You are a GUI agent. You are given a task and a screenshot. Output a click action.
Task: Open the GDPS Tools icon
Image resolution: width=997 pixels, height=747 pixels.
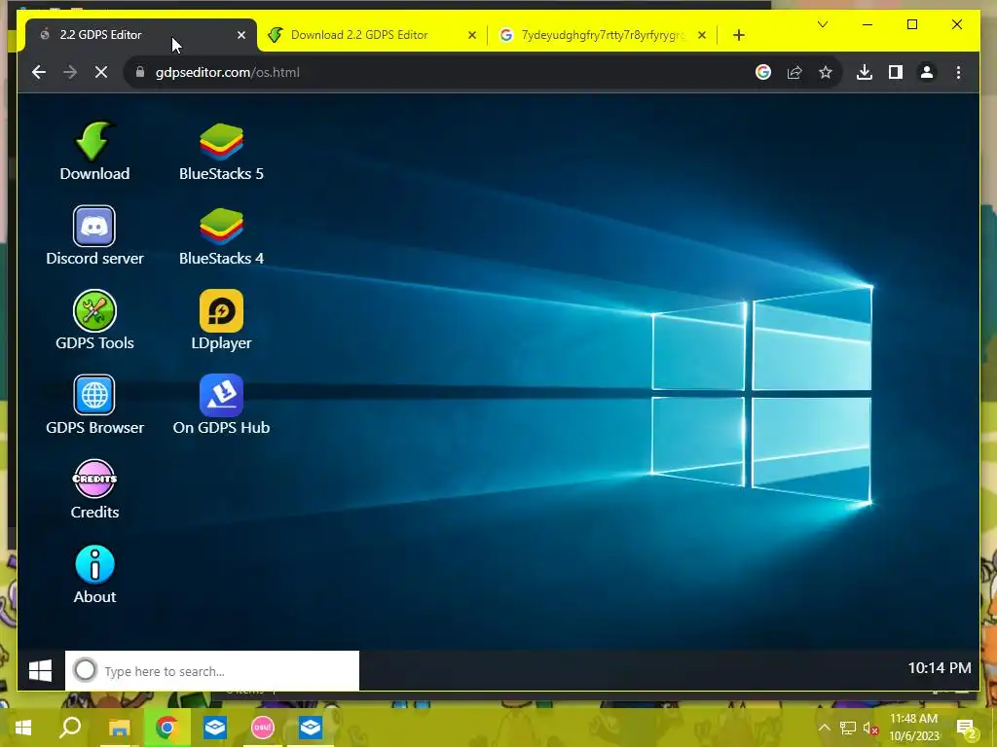click(94, 320)
